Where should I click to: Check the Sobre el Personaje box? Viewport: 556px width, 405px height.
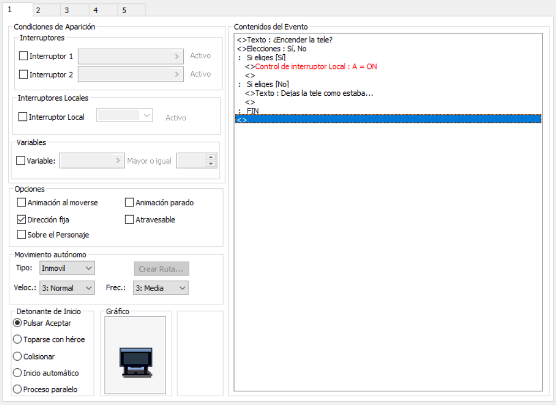pyautogui.click(x=22, y=235)
